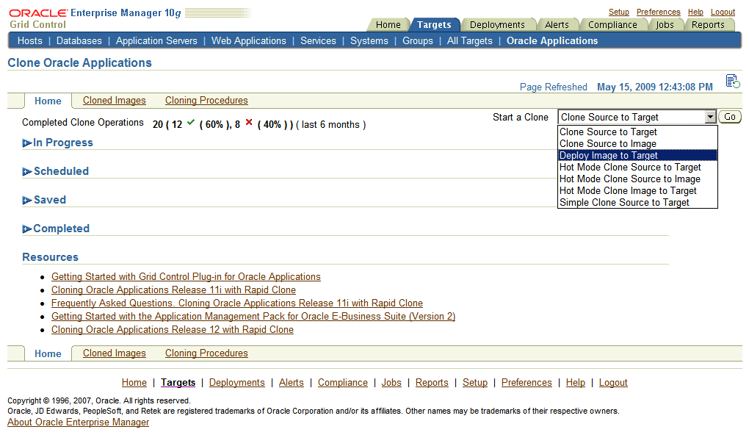Choose Hot Mode Clone Source to Image
This screenshot has height=435, width=749.
coord(637,179)
